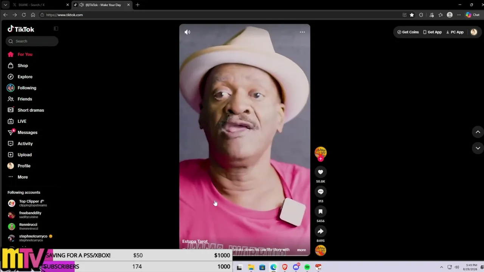The image size is (484, 272).
Task: Save the video with the bookmark icon
Action: click(x=320, y=212)
